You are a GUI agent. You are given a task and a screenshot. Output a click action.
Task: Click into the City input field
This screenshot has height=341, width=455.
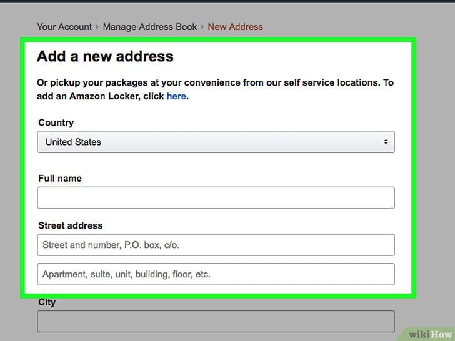(216, 321)
